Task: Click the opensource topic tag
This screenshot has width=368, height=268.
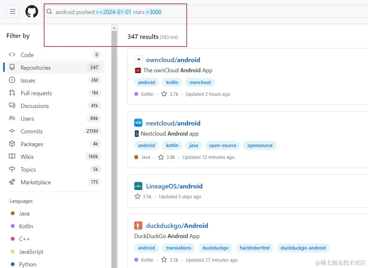Action: click(260, 145)
